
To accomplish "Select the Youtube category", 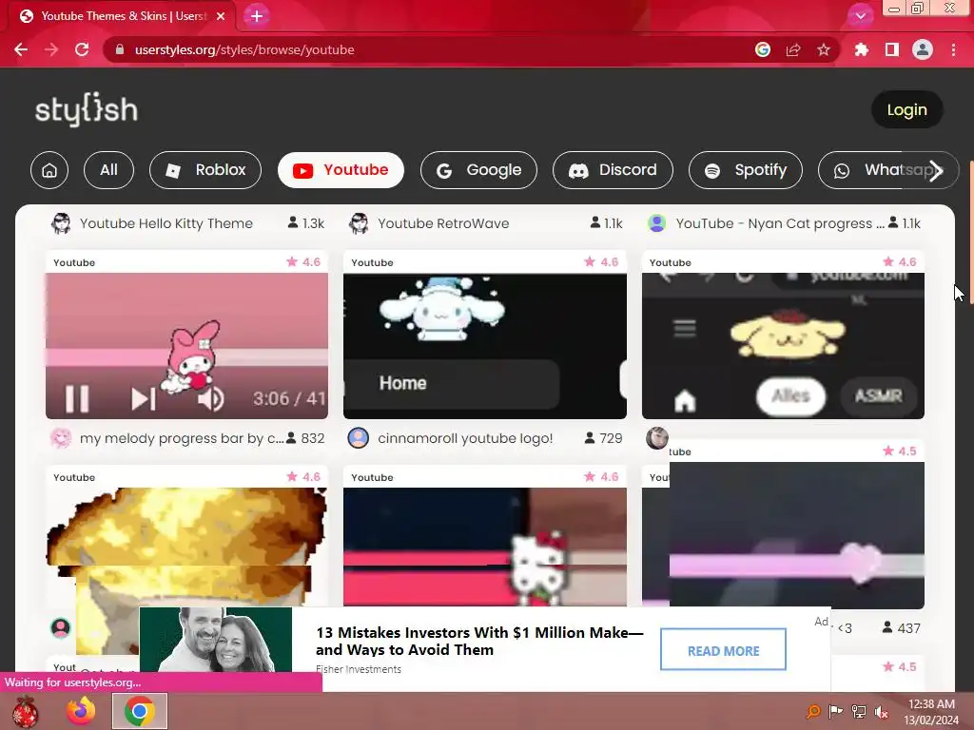I will point(341,170).
